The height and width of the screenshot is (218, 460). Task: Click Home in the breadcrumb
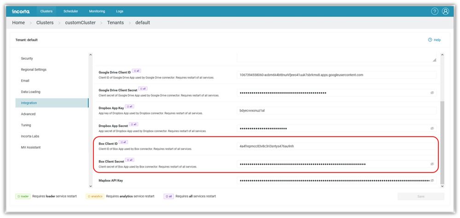(18, 22)
